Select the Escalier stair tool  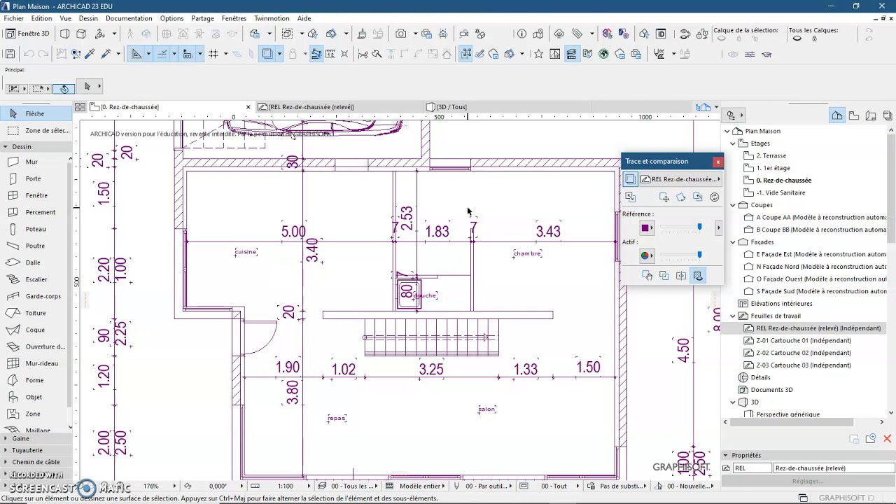(x=36, y=279)
